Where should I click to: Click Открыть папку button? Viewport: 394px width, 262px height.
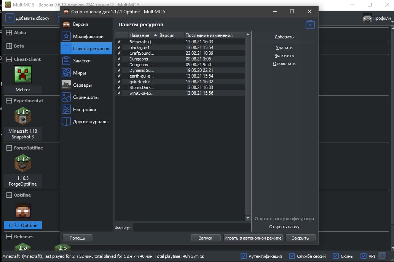(284, 227)
